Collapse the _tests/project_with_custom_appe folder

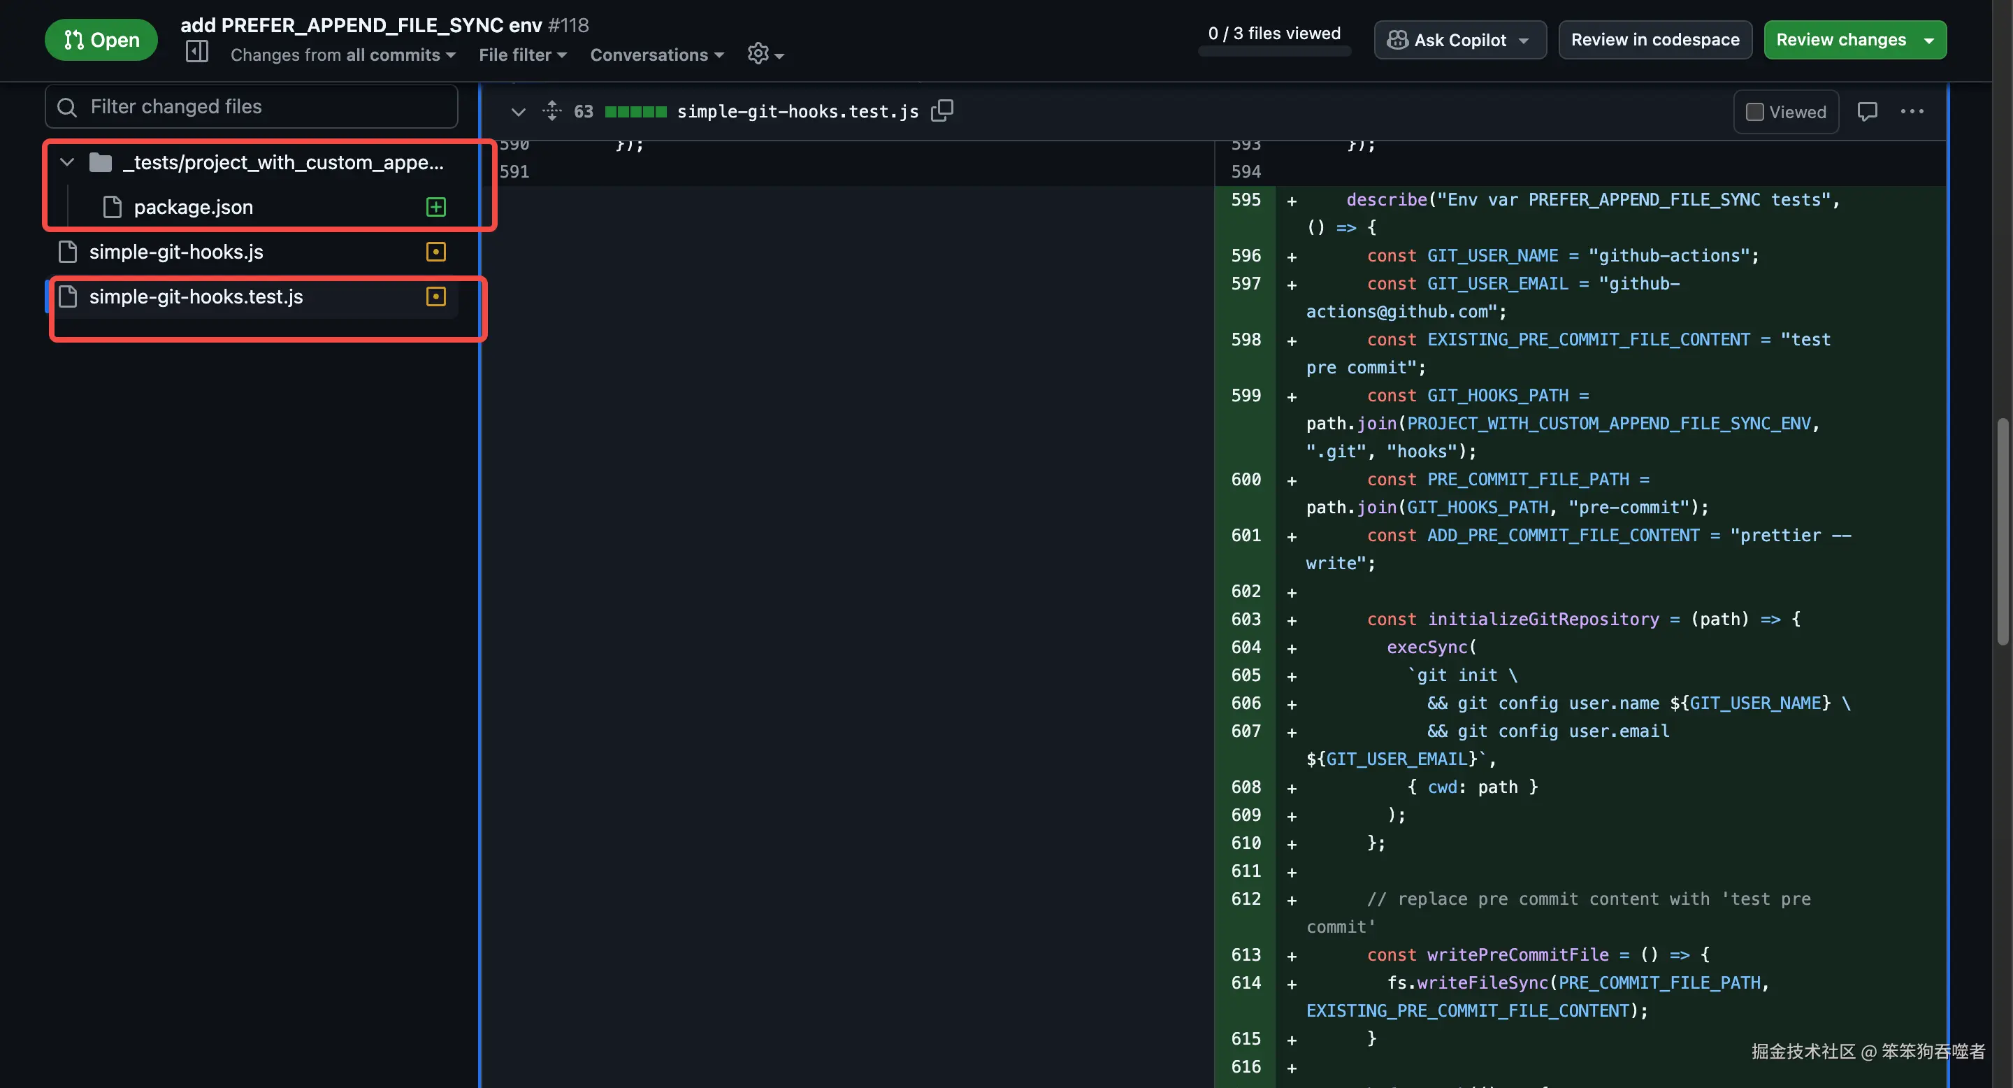(x=67, y=163)
